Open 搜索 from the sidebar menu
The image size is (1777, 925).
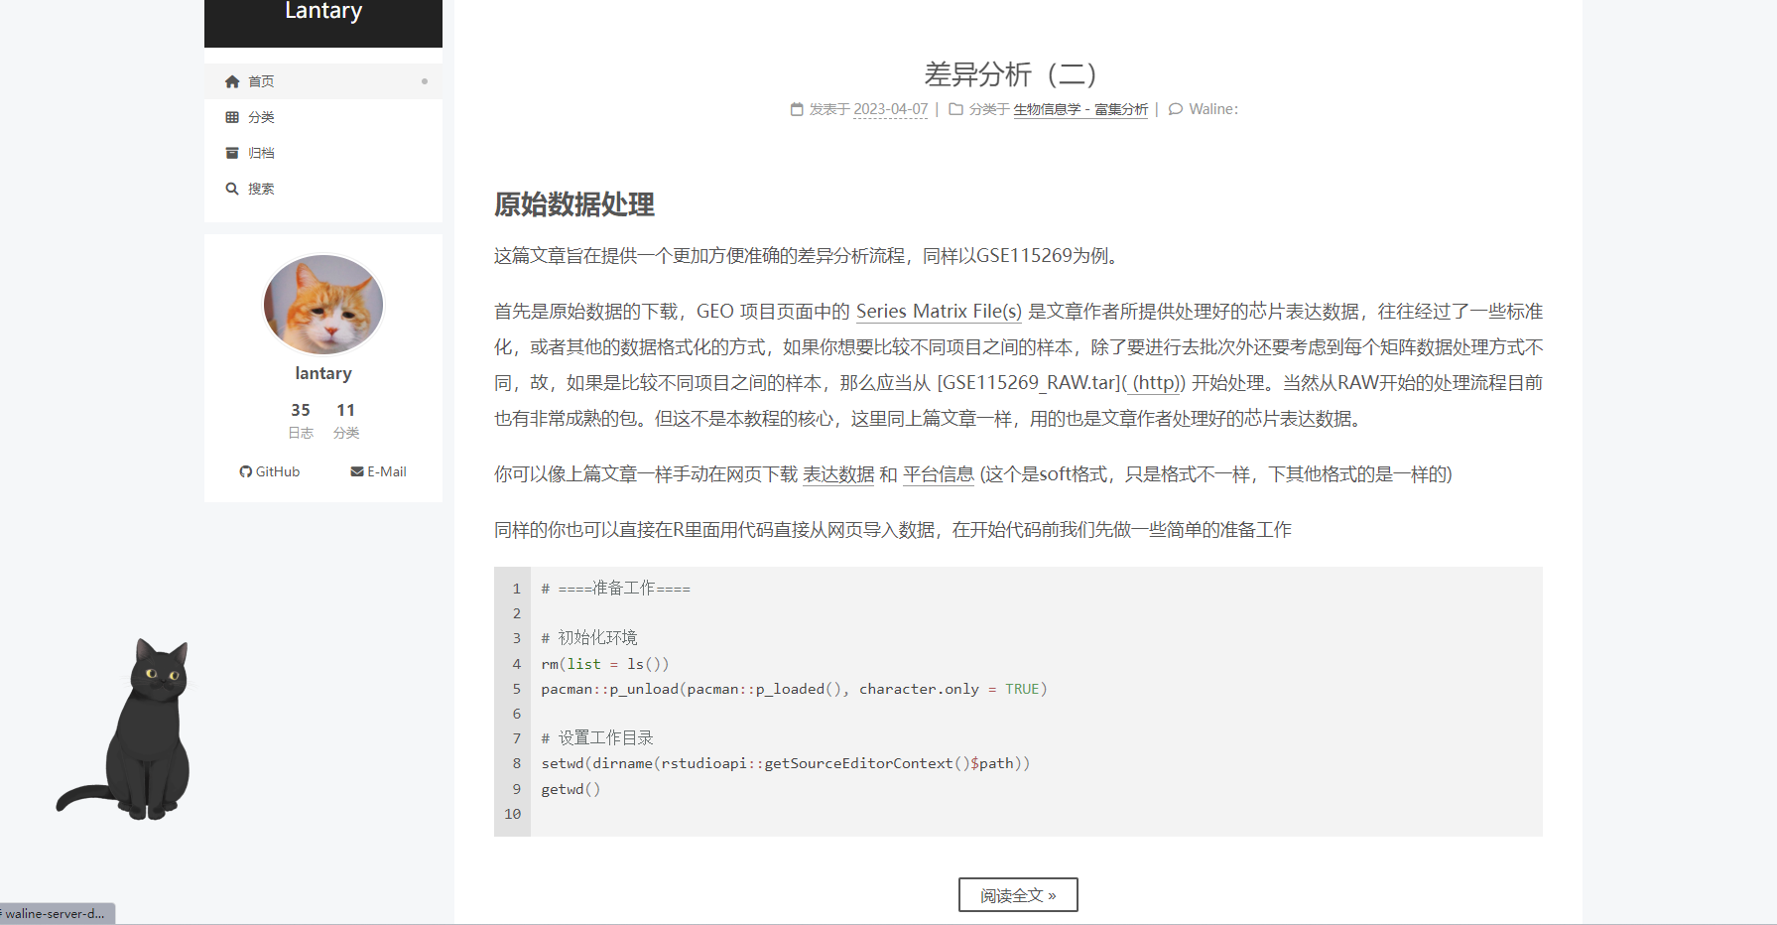pyautogui.click(x=261, y=188)
